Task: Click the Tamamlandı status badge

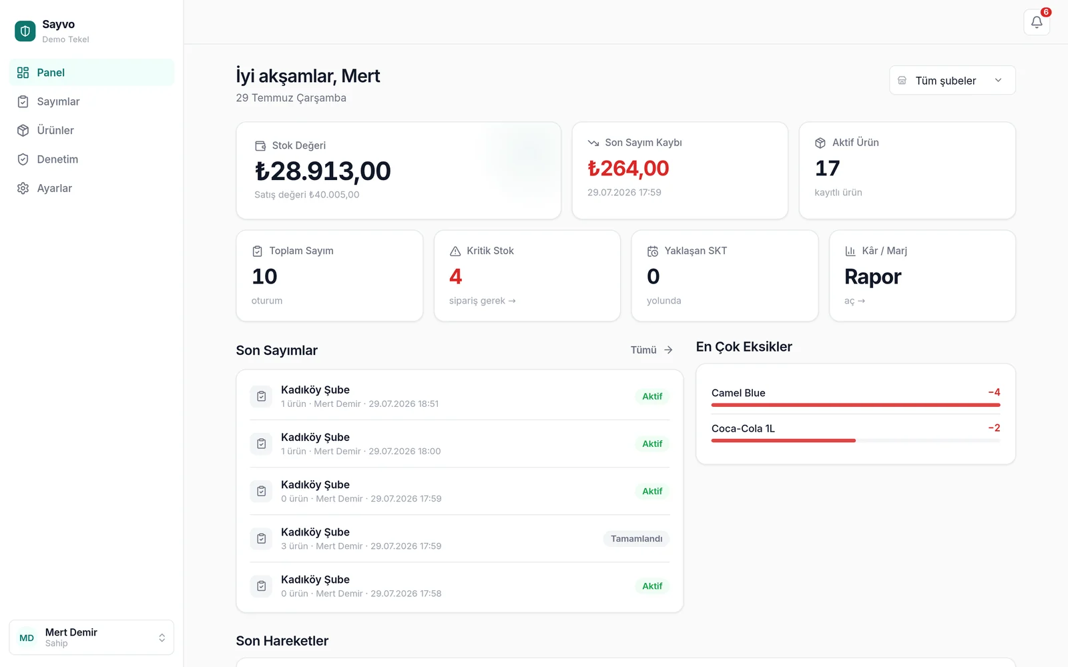Action: tap(636, 538)
